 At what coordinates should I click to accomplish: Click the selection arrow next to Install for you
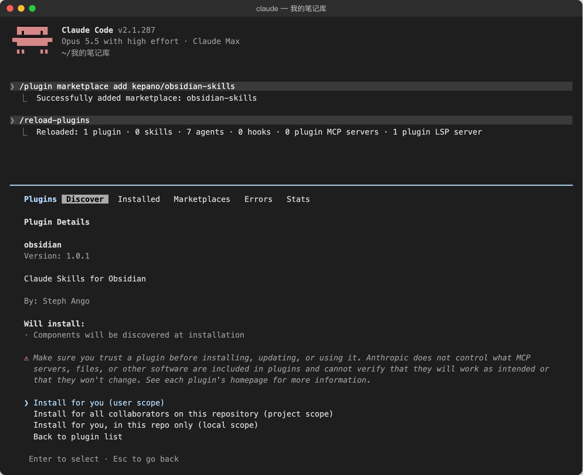[x=26, y=403]
